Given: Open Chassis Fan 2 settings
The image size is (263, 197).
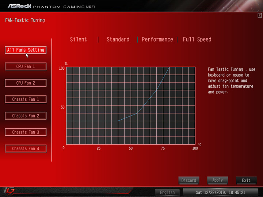Looking at the screenshot, I should (26, 116).
